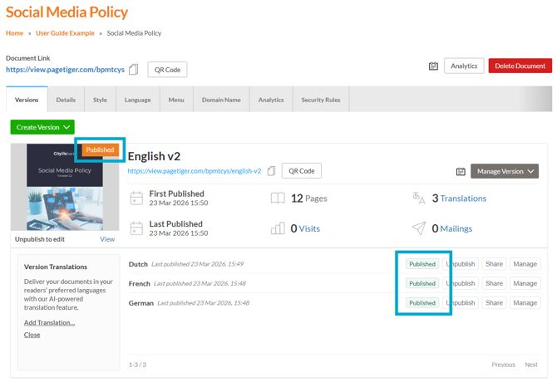
Task: Click the First Published calendar icon
Action: pos(136,198)
